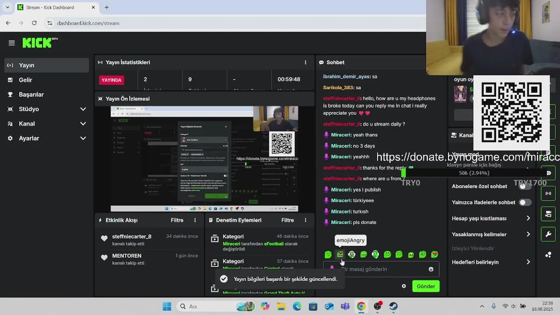Toggle Yalnızca ifadelerle sohbet switch

(x=525, y=203)
